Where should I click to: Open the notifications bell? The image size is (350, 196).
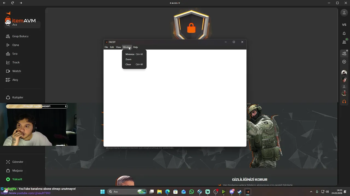tap(344, 33)
